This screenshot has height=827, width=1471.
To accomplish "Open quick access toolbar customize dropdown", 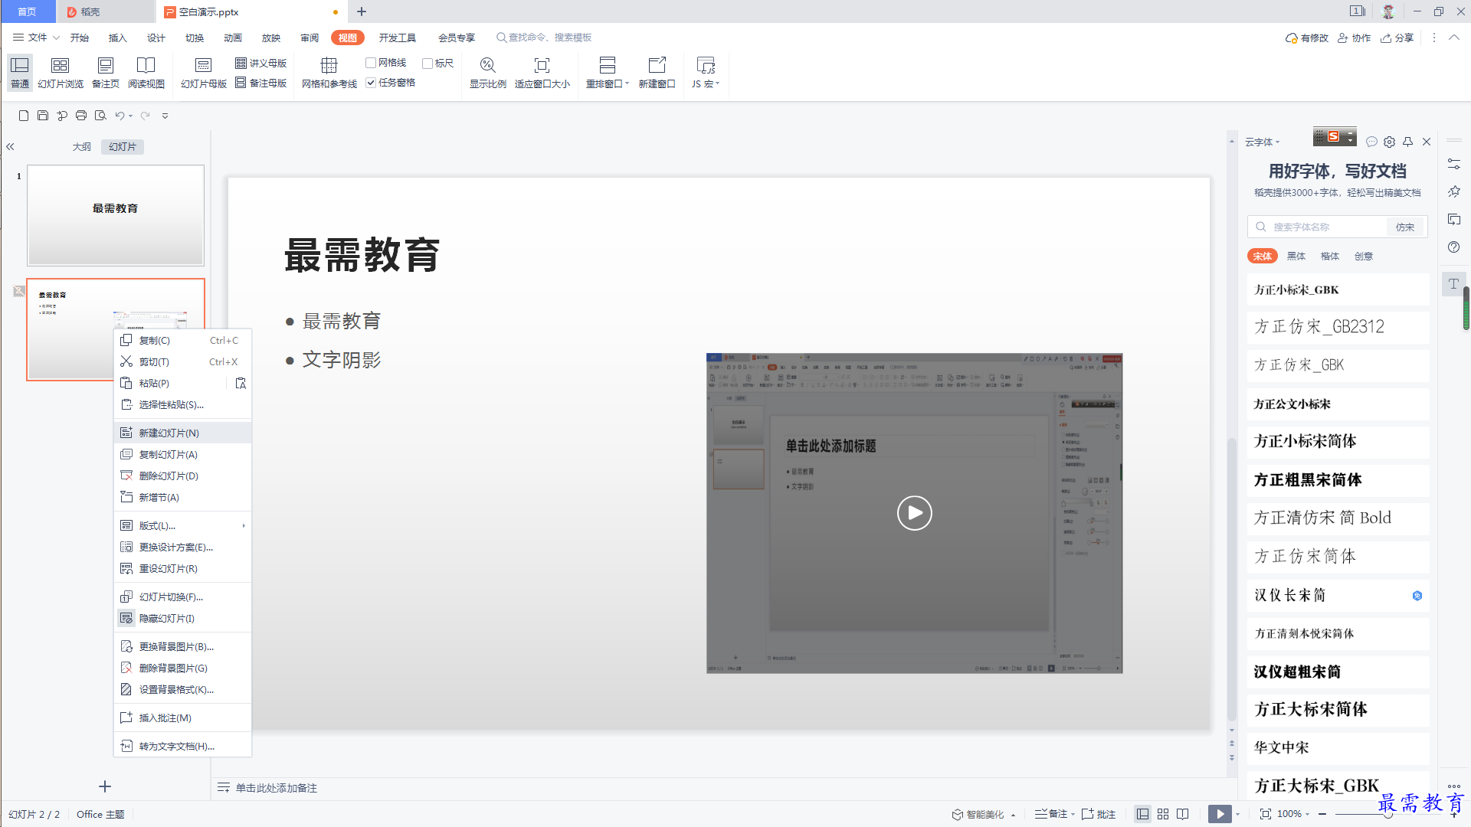I will pos(165,116).
